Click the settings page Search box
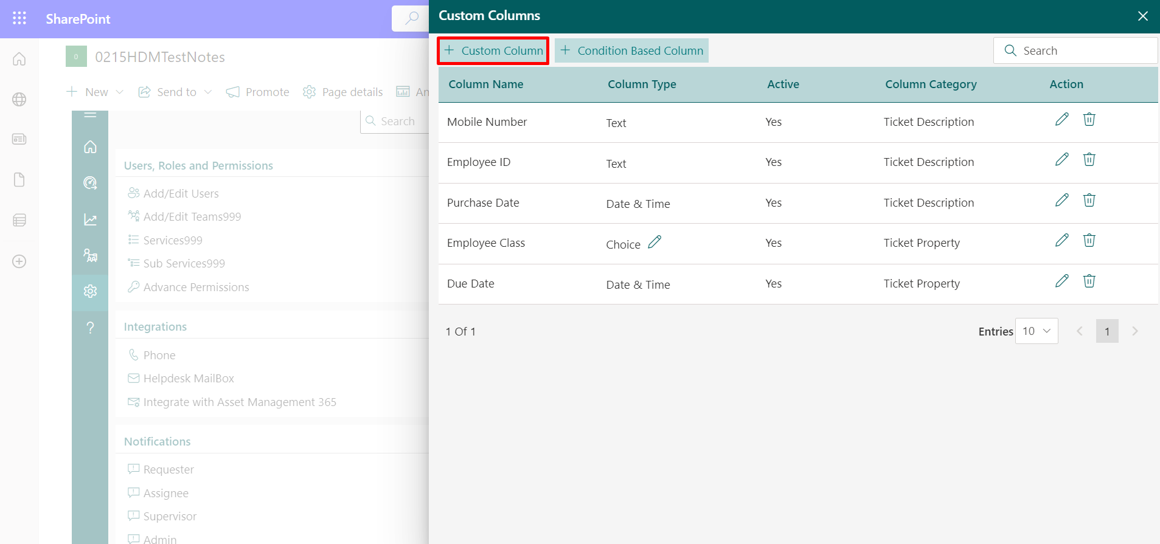This screenshot has width=1160, height=544. point(395,122)
